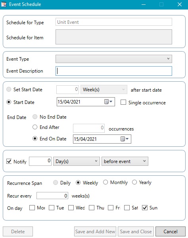This screenshot has width=188, height=238.
Task: Close the Event Schedule window
Action: pyautogui.click(x=180, y=4)
